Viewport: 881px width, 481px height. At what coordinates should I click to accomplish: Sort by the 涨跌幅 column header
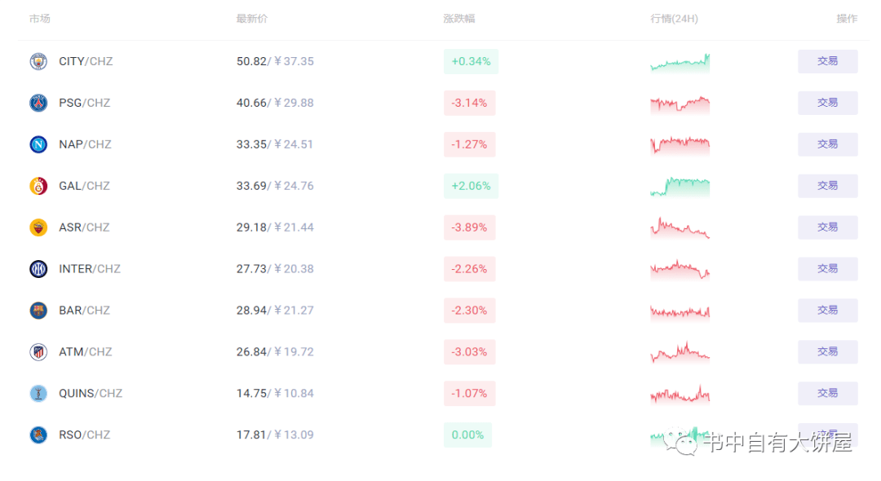coord(459,19)
